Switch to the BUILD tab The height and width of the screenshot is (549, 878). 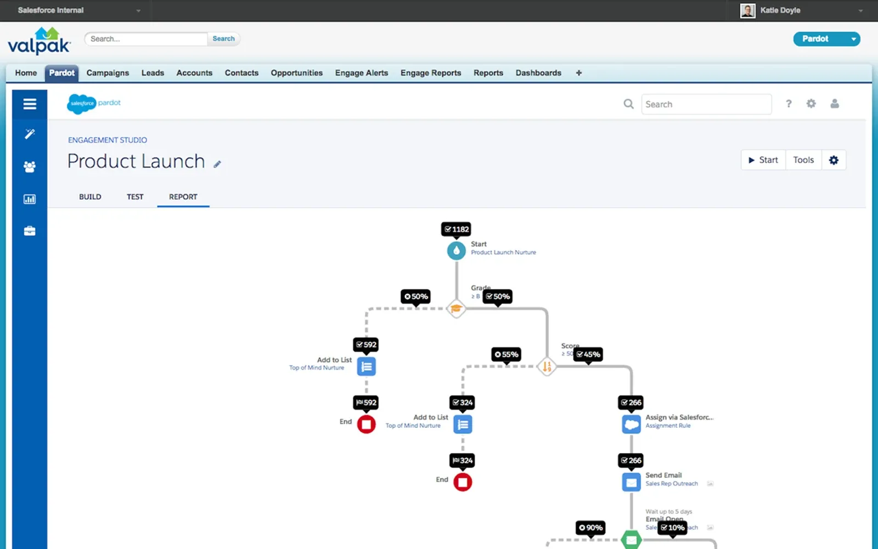point(90,197)
